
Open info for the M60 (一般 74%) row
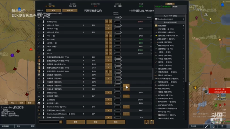click(43, 25)
